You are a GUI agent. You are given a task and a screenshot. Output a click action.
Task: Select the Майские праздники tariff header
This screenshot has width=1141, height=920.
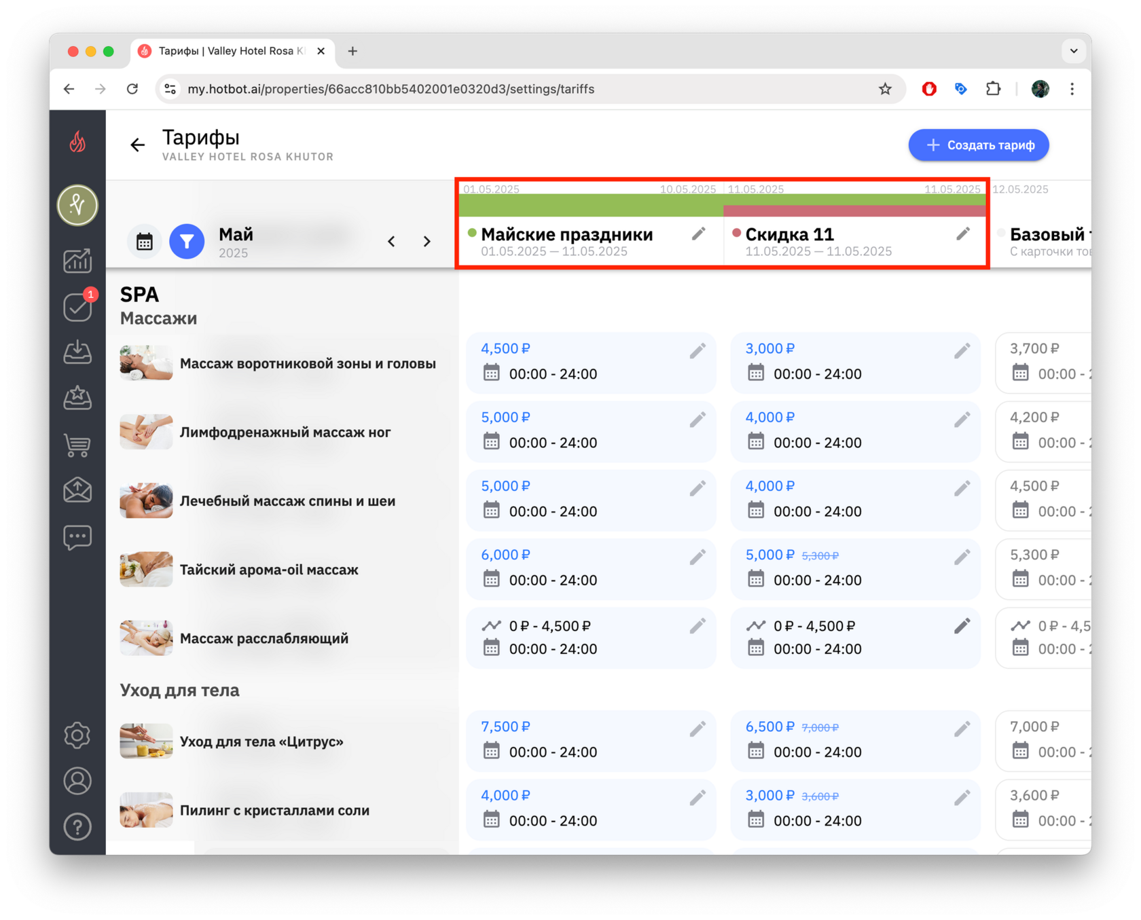pyautogui.click(x=566, y=235)
